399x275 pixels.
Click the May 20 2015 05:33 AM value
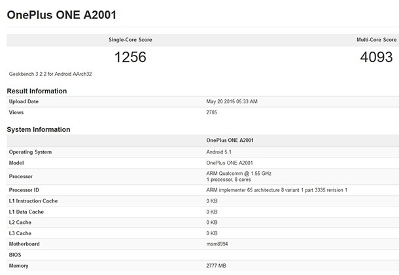tap(232, 101)
